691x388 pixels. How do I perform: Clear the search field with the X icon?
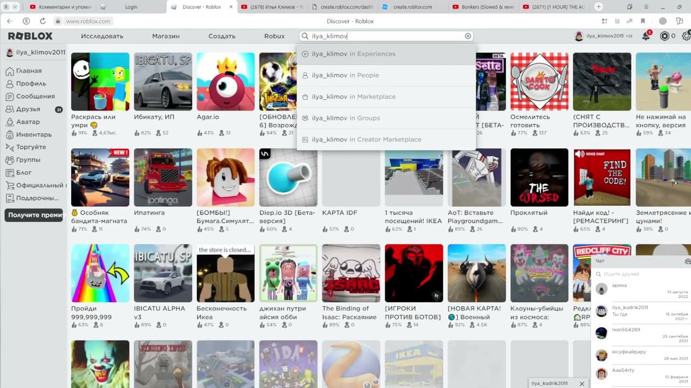point(468,36)
